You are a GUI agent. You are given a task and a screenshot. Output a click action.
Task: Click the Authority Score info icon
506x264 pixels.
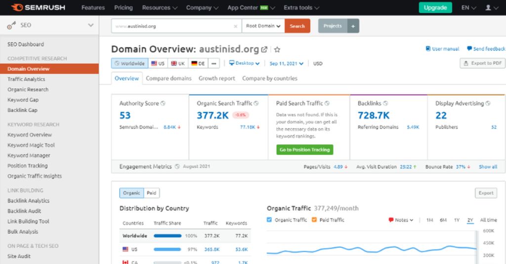(163, 103)
